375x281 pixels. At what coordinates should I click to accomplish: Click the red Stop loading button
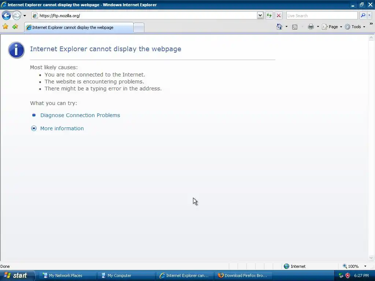279,15
